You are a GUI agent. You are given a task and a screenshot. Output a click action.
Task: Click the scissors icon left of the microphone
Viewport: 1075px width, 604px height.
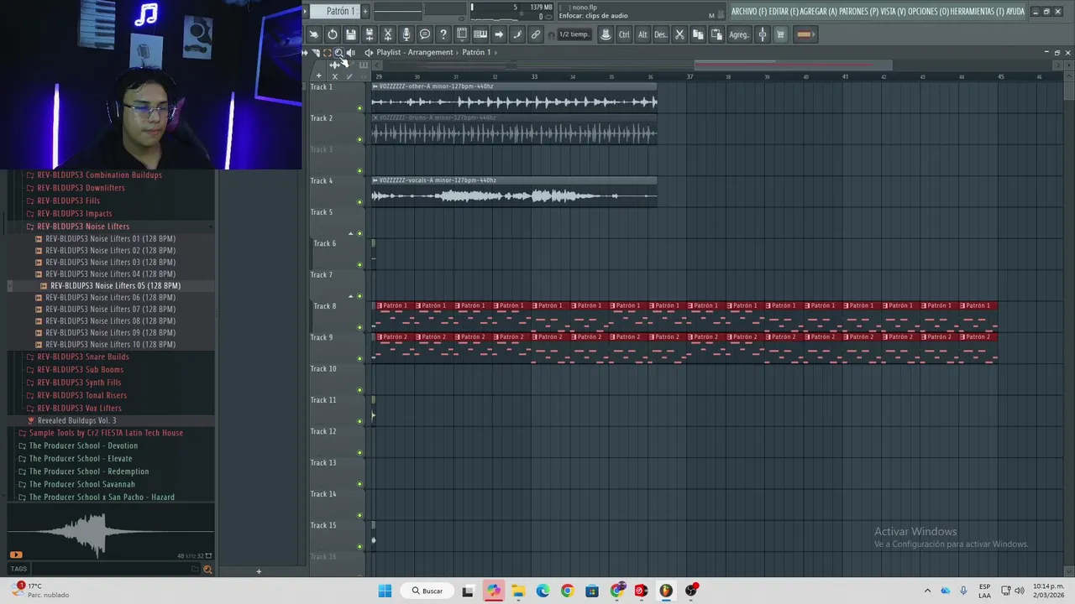coord(388,34)
